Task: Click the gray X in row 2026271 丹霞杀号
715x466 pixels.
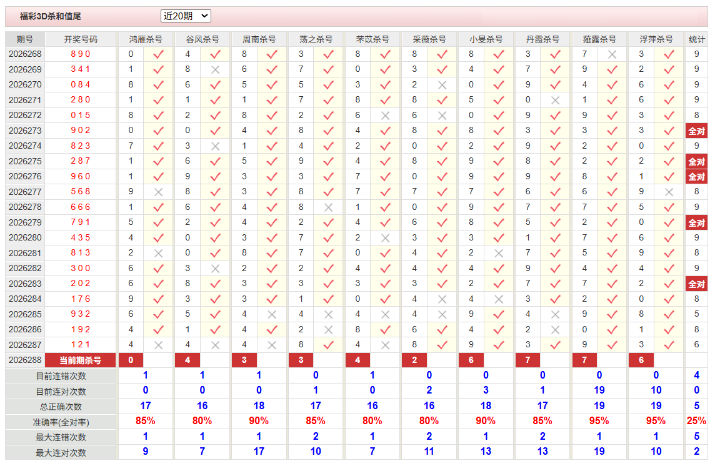Action: tap(555, 101)
